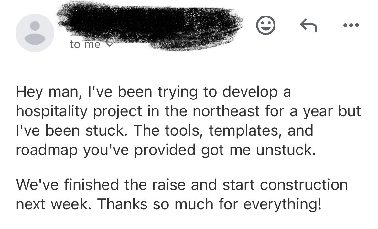
Task: Reply to the email using the arrow icon
Action: click(308, 25)
